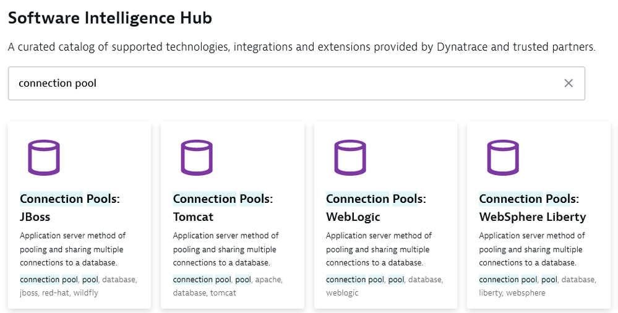
Task: Select the WebLogic card description text
Action: [x=379, y=249]
